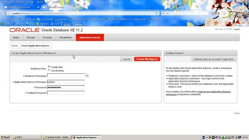
Task: Click Already have an account? Login Here
Action: (x=214, y=59)
